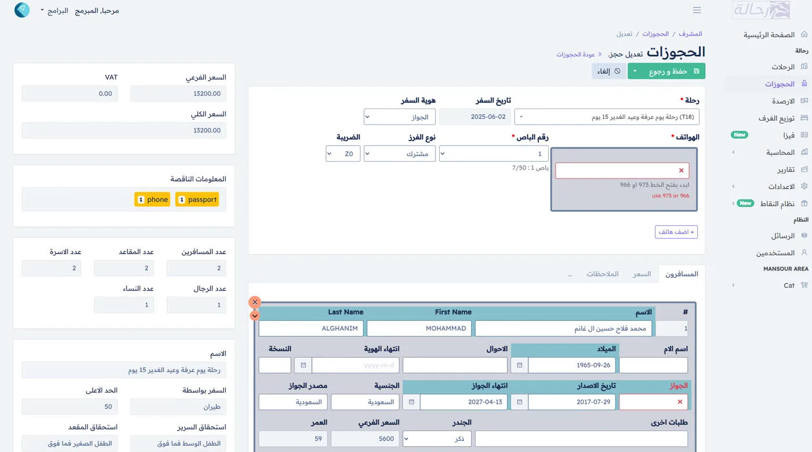Viewport: 812px width, 452px height.
Task: Click the المشرف breadcrumb link
Action: coord(691,34)
